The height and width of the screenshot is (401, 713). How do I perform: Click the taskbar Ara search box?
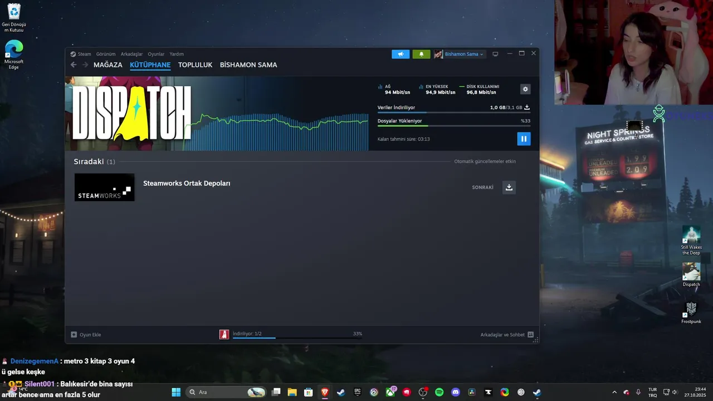(x=226, y=392)
